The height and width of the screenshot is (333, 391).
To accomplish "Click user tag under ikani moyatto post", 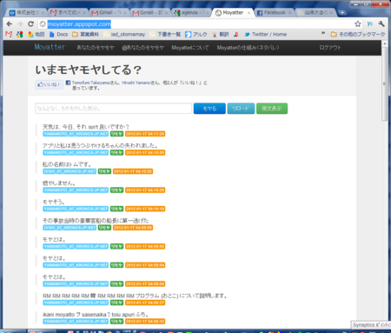I will point(76,322).
